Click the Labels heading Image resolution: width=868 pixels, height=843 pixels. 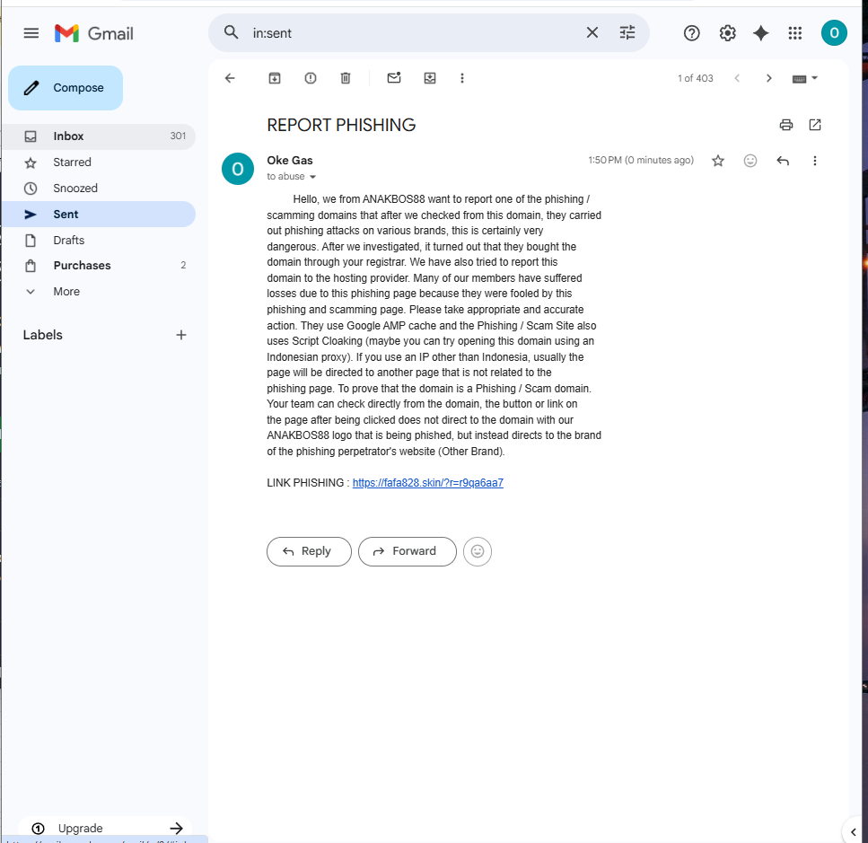42,335
